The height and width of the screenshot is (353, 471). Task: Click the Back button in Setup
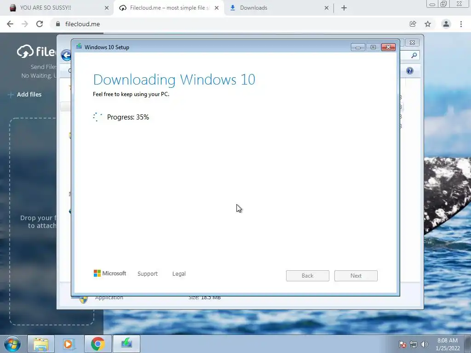tap(308, 276)
